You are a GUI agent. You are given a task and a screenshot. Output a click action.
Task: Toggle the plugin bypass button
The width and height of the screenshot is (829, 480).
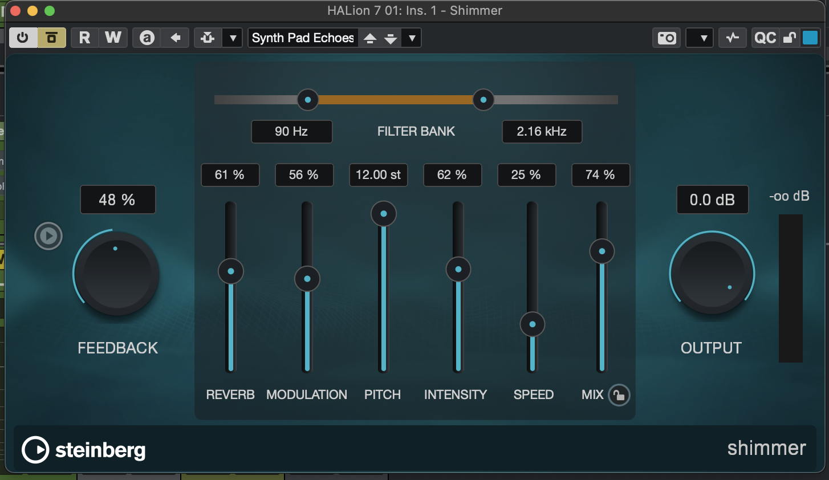pyautogui.click(x=52, y=38)
